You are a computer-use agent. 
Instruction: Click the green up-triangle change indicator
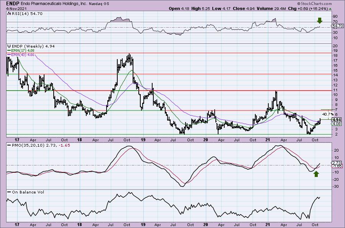330,9
